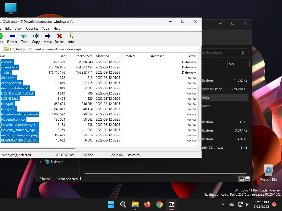Open the notification badge on taskbar

pyautogui.click(x=274, y=204)
